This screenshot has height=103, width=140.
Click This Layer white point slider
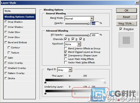tap(105, 82)
